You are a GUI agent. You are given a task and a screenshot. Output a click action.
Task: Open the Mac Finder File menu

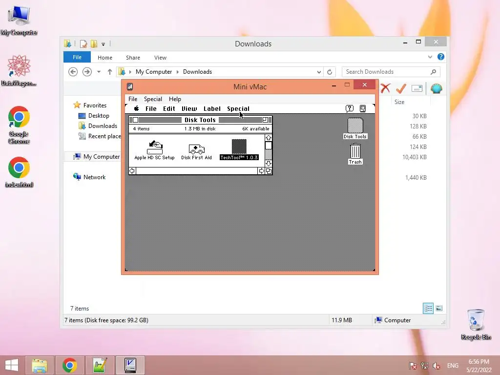[151, 108]
